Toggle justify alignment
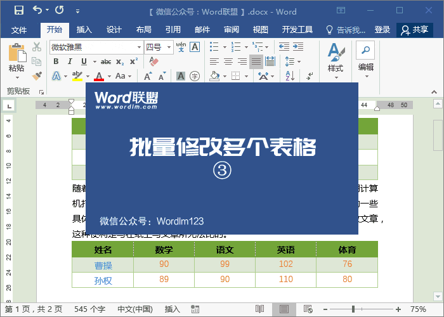 (x=256, y=61)
